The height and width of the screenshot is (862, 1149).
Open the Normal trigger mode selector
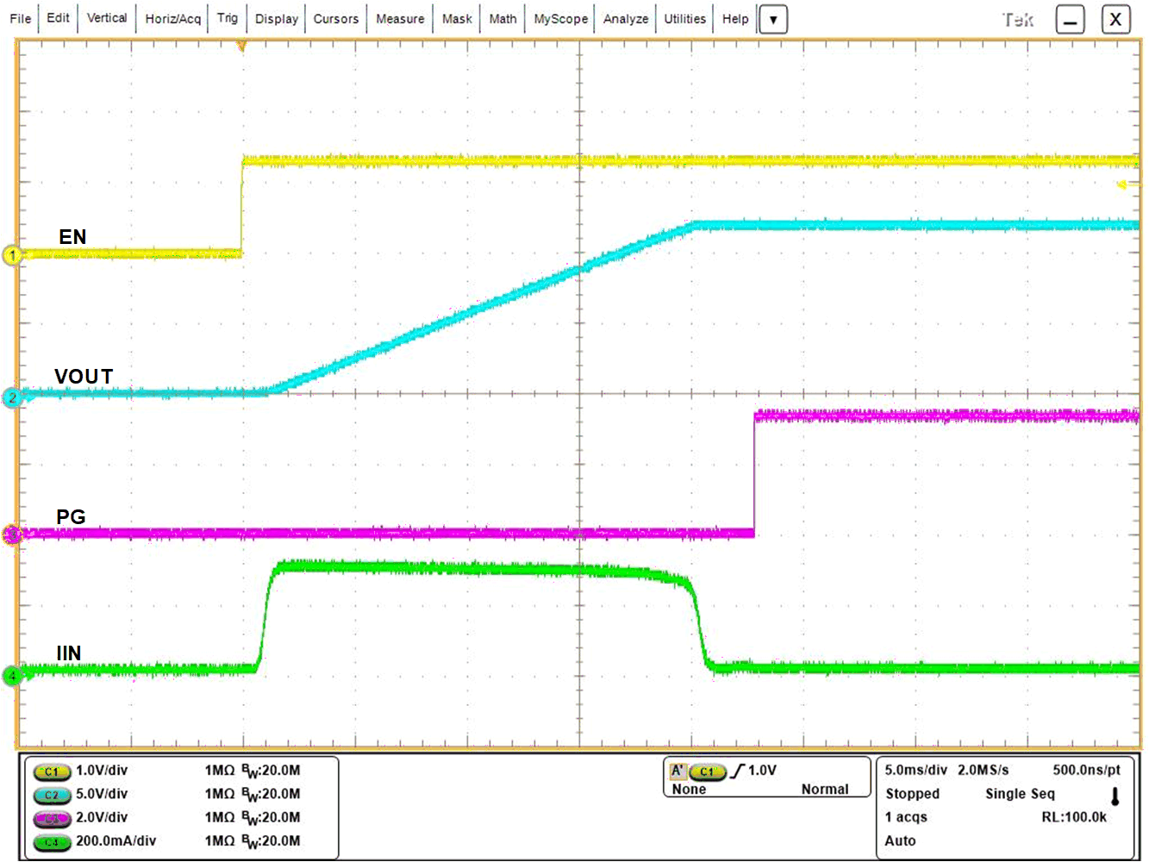click(x=824, y=788)
